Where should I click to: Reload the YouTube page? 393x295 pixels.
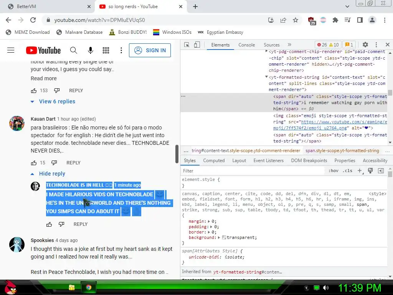tap(33, 20)
